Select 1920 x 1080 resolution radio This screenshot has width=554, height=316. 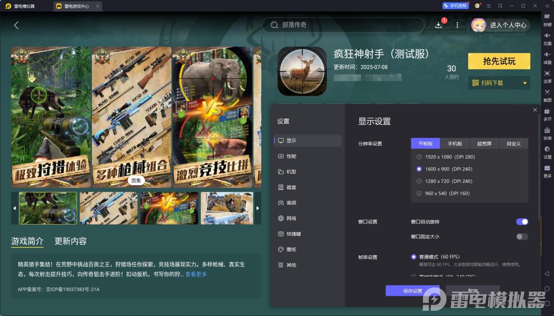coord(419,157)
